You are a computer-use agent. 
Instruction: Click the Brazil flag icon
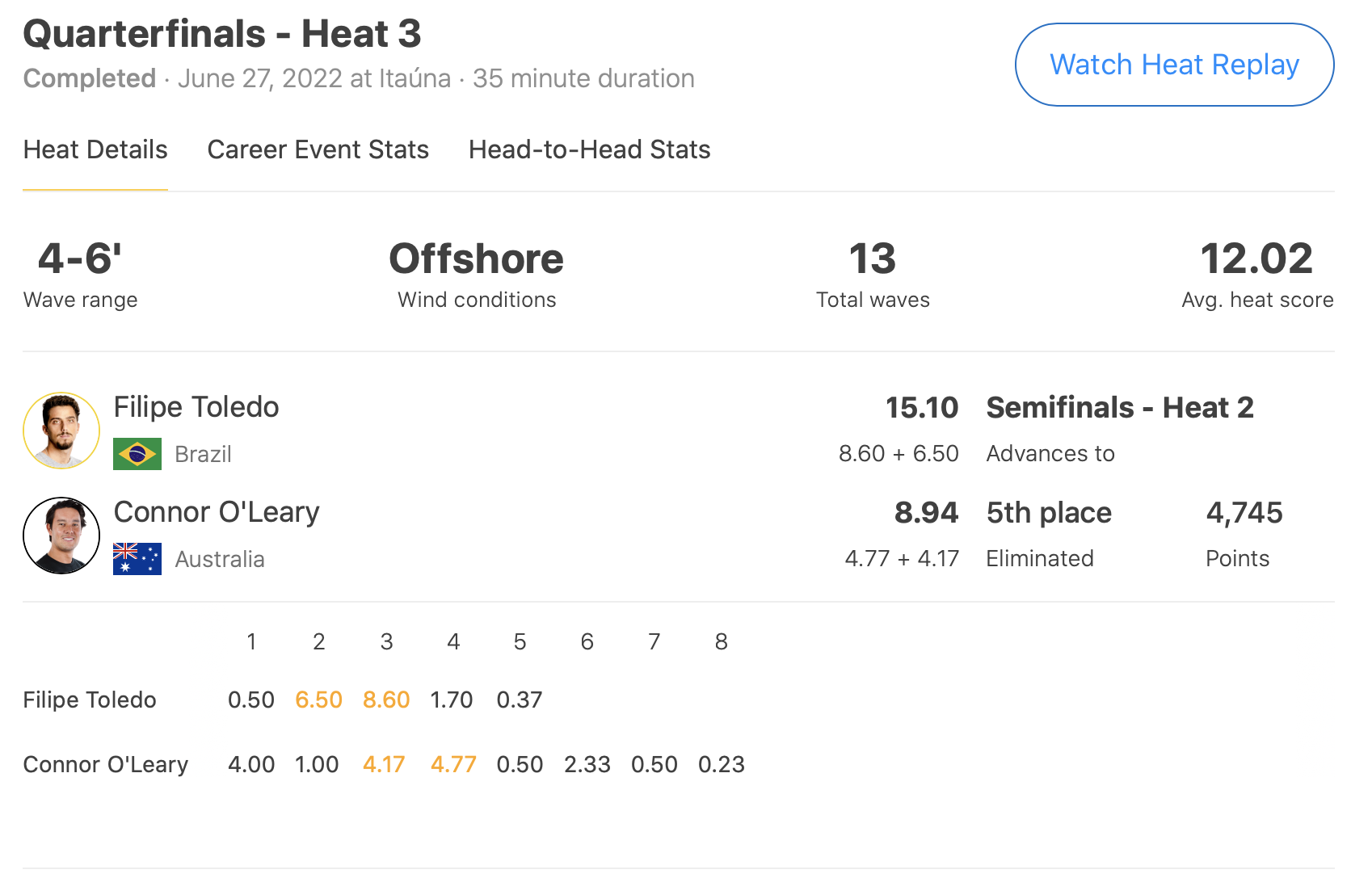click(137, 454)
